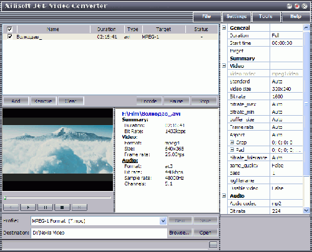Click the video preview seek slider
Screen dimensions: 312x252
pos(58,197)
